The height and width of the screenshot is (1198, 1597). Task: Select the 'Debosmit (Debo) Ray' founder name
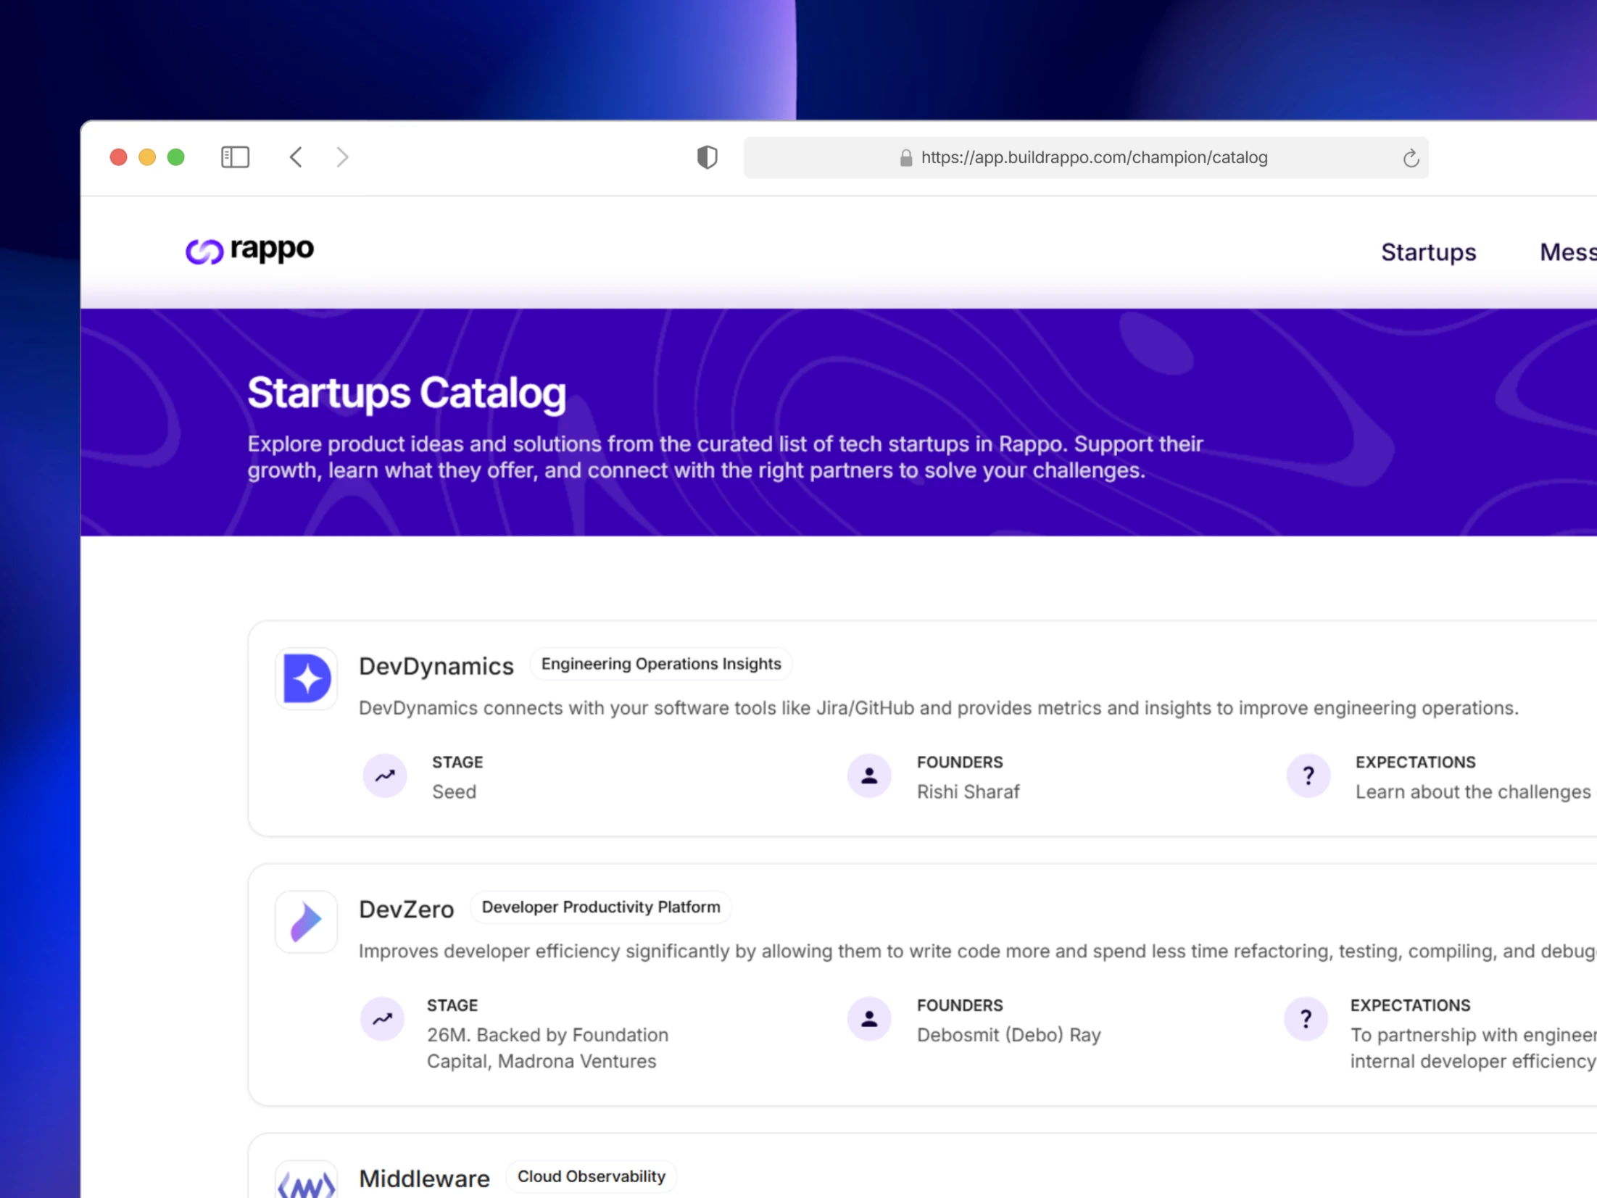1009,1035
